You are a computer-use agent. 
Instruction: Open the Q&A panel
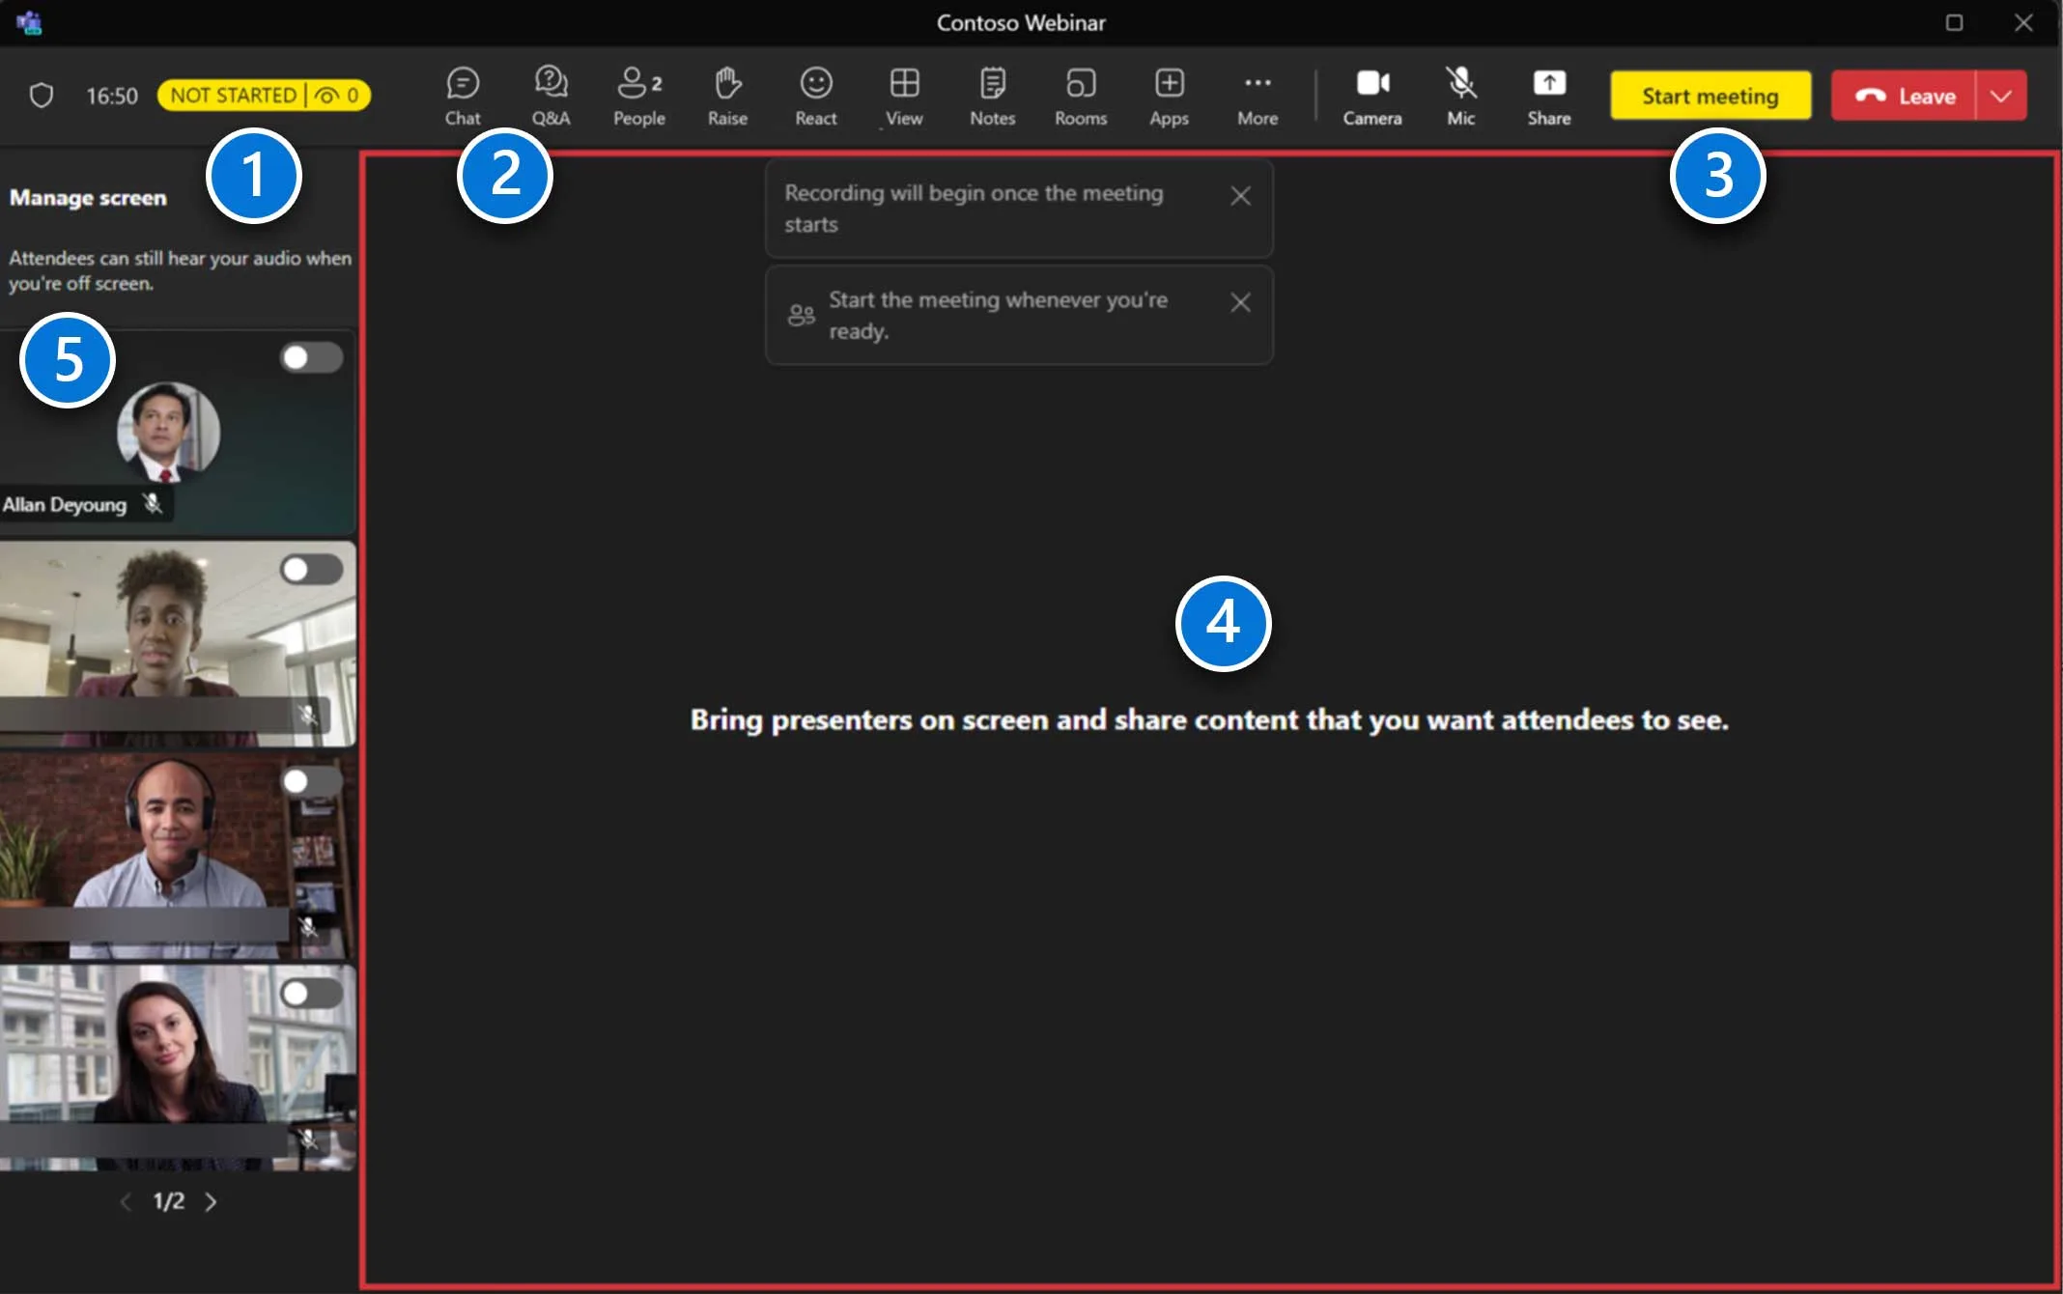(x=551, y=97)
